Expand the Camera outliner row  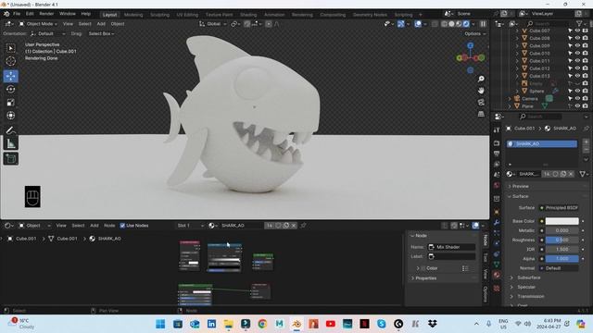pyautogui.click(x=510, y=99)
